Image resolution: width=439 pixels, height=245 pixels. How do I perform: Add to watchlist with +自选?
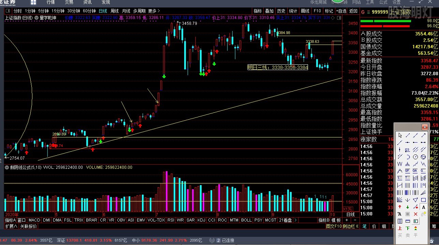pyautogui.click(x=341, y=11)
